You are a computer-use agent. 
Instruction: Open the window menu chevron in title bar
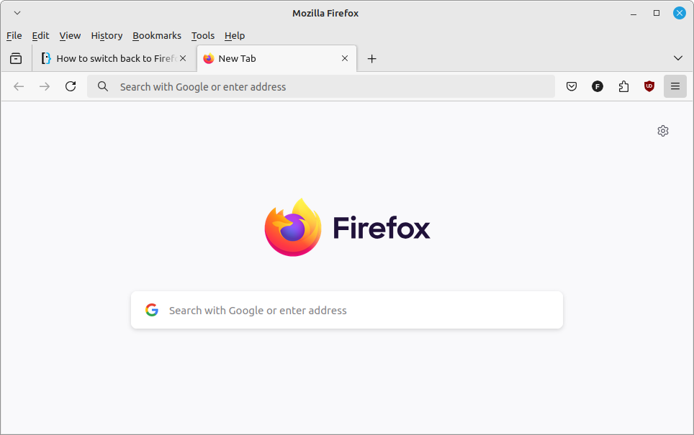coord(17,13)
